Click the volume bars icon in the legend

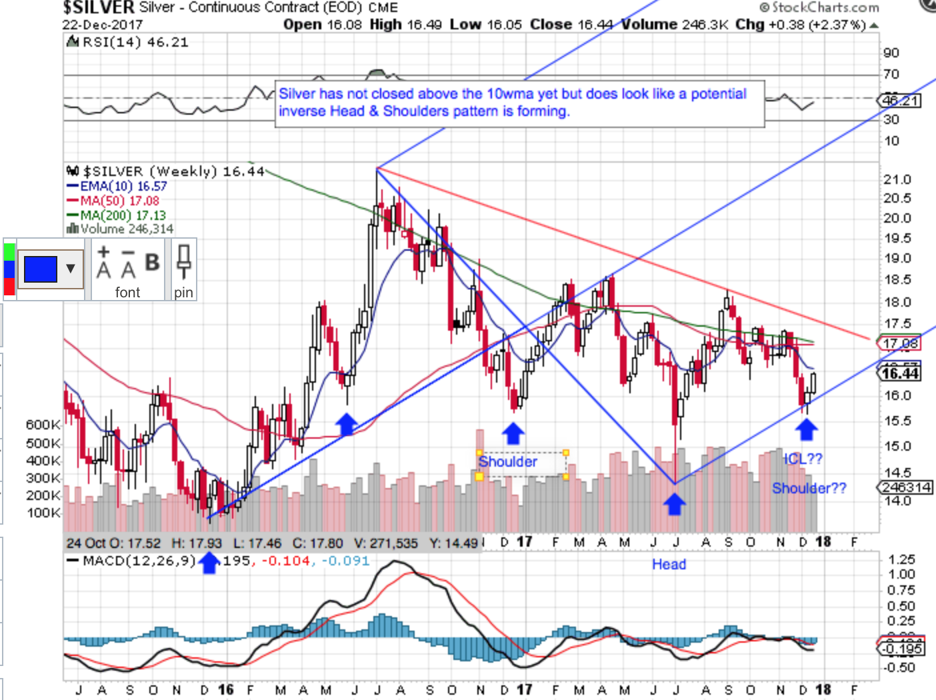point(72,229)
